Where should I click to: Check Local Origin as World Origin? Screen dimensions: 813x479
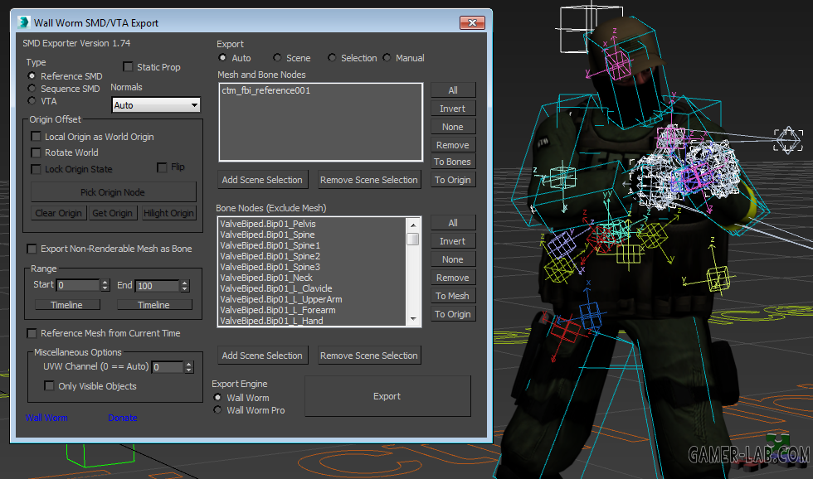click(36, 137)
